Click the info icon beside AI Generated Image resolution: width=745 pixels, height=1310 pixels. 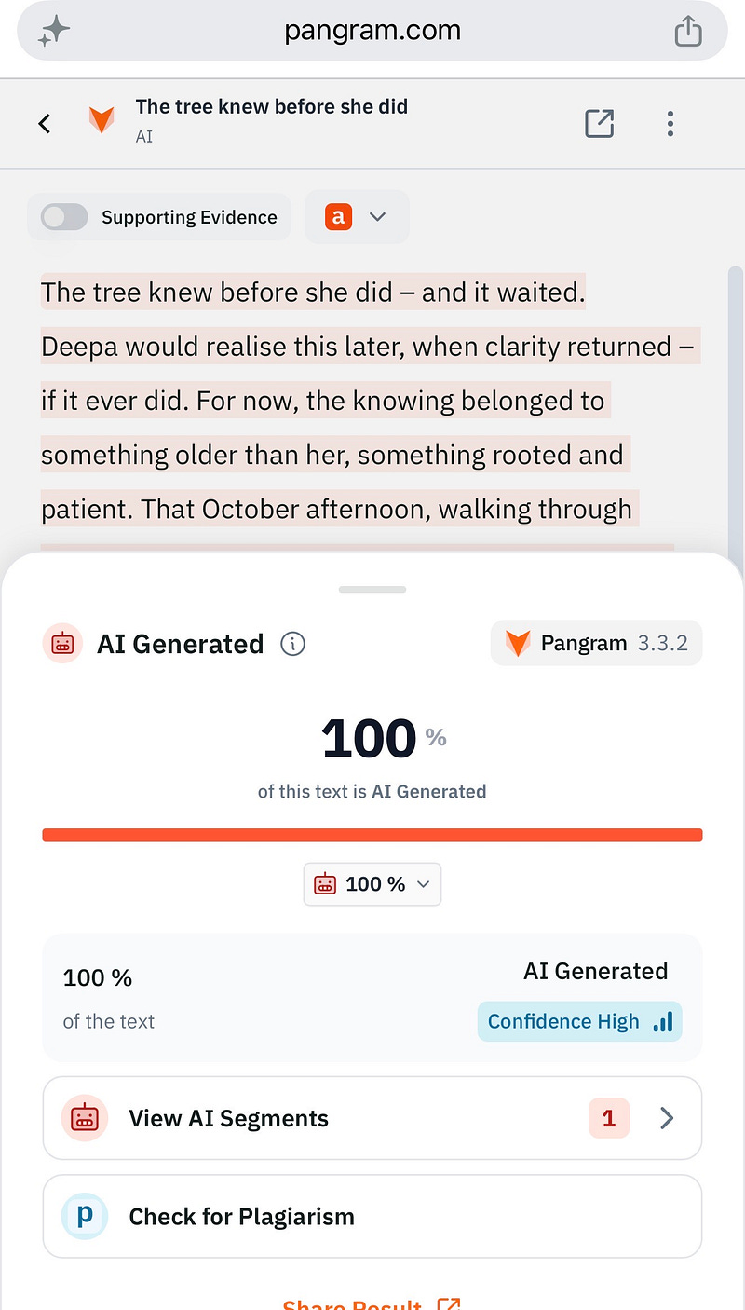click(293, 644)
